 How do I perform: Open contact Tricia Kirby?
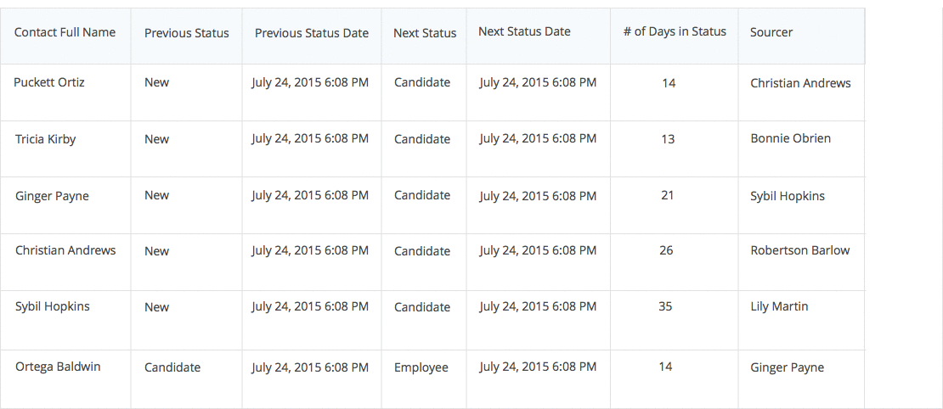45,139
